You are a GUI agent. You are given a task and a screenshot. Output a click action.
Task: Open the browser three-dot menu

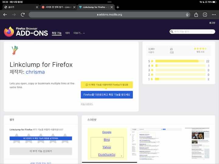point(214,15)
